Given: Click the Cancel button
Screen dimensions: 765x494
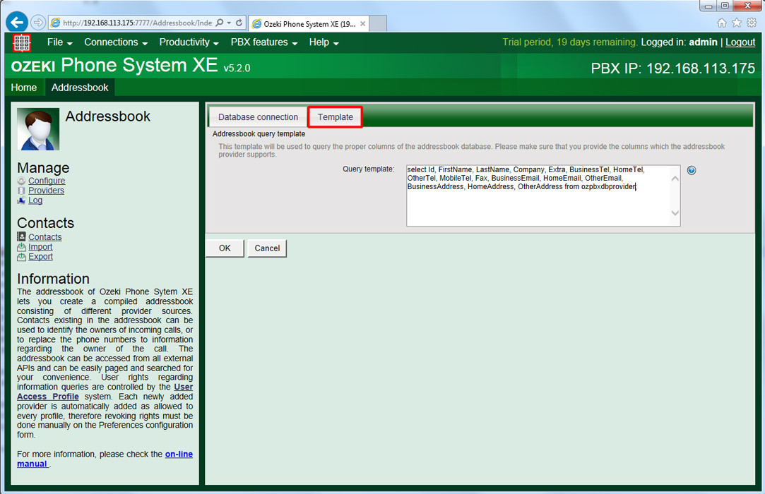Looking at the screenshot, I should click(267, 248).
